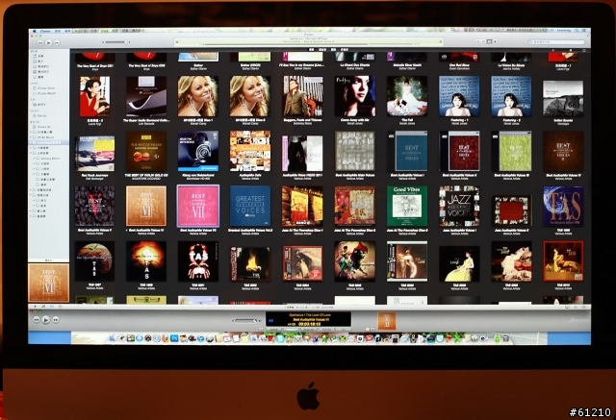Open the Mariah Carey Disc 2 album
Viewport: 616px width, 420px height.
[250, 96]
